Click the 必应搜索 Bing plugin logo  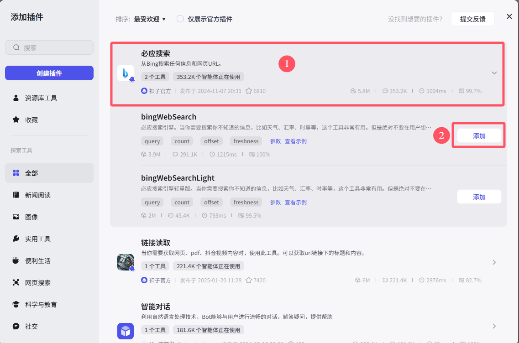(126, 73)
